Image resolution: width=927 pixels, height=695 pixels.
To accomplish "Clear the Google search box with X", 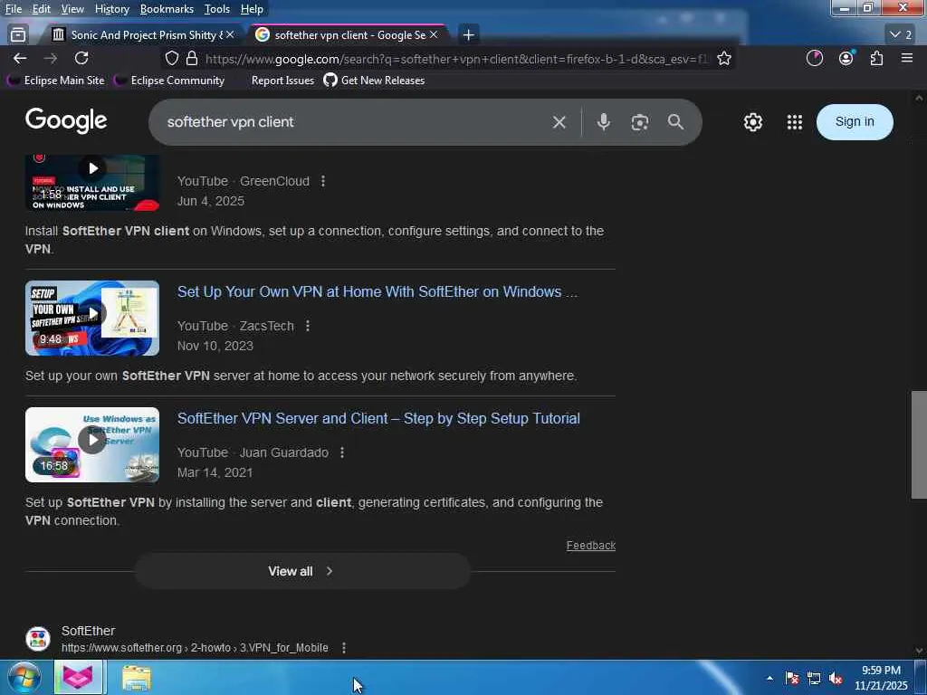I will point(559,122).
